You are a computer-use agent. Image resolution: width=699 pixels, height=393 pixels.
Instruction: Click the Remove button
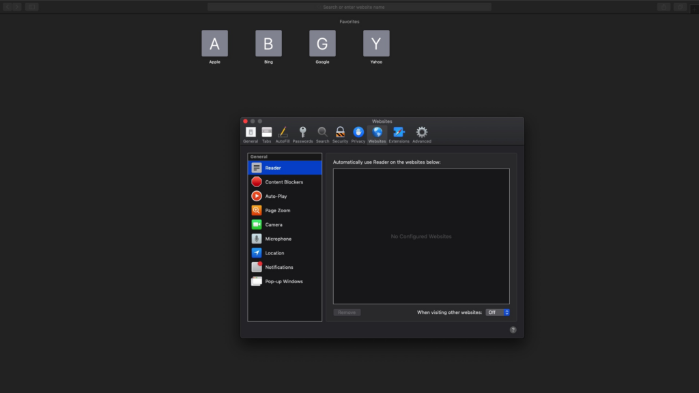[347, 311]
